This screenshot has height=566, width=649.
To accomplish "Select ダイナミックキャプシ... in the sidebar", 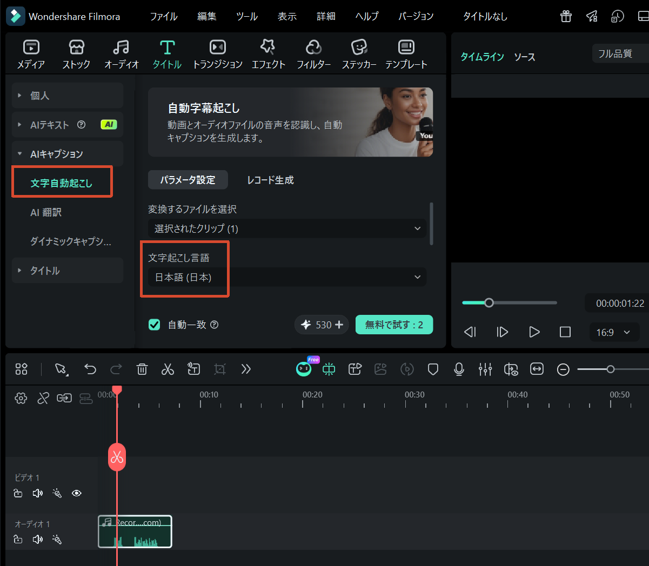I will tap(71, 241).
